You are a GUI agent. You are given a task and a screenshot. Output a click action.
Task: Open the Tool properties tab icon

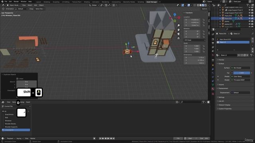coord(213,34)
